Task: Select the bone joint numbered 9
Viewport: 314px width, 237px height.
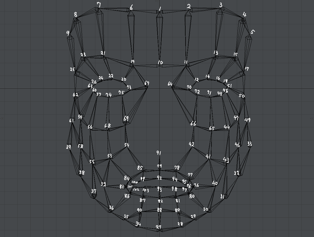Action: pos(68,33)
